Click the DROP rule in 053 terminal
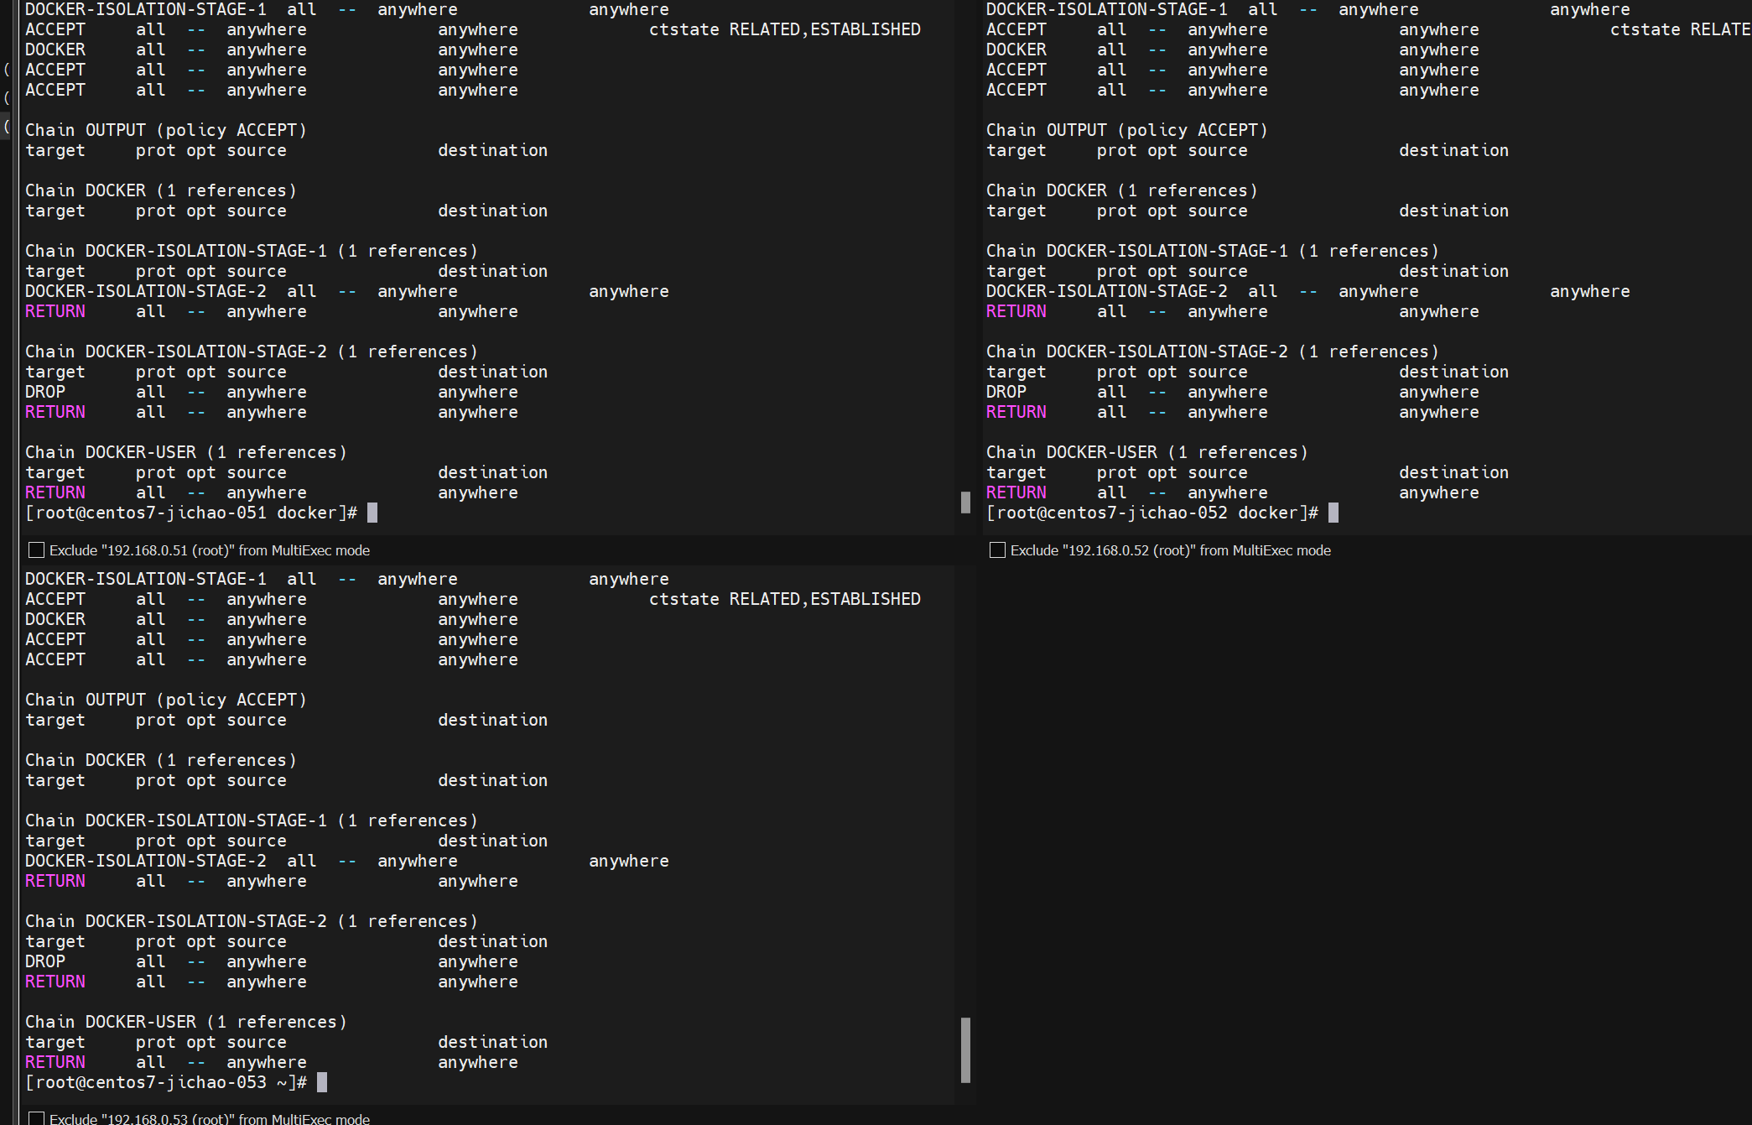The image size is (1752, 1125). point(272,961)
